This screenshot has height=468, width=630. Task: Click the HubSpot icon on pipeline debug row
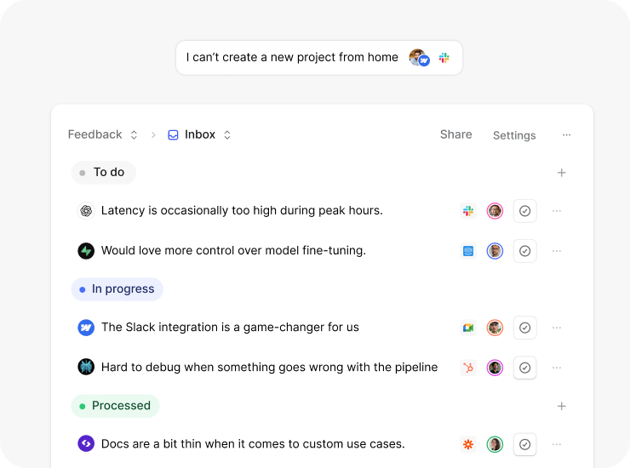pos(467,368)
